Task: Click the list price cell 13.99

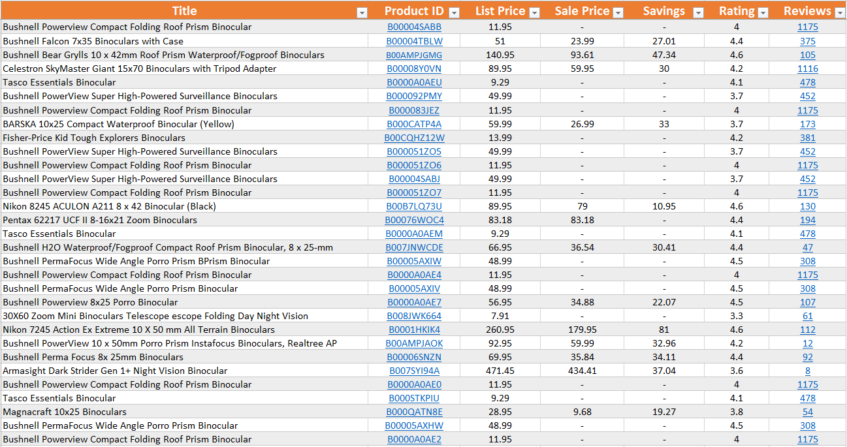Action: pos(500,138)
